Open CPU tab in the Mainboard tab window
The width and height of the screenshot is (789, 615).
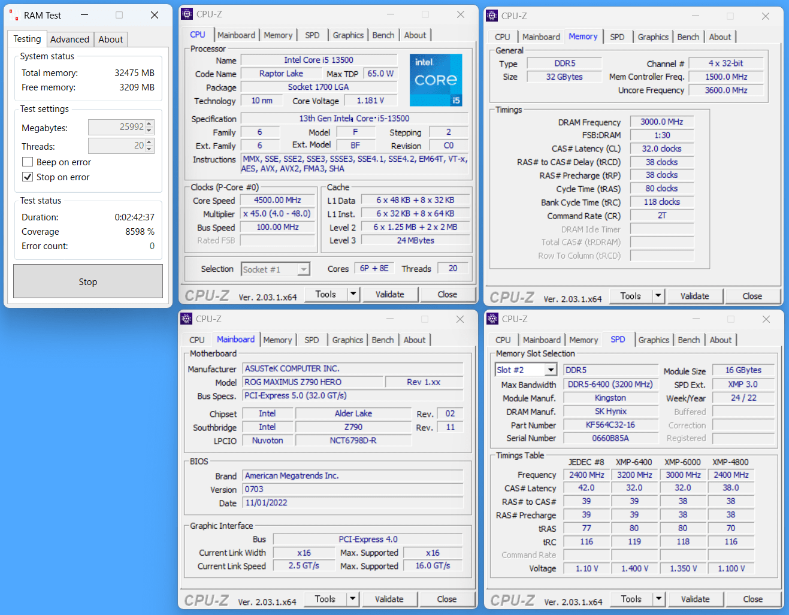point(197,340)
